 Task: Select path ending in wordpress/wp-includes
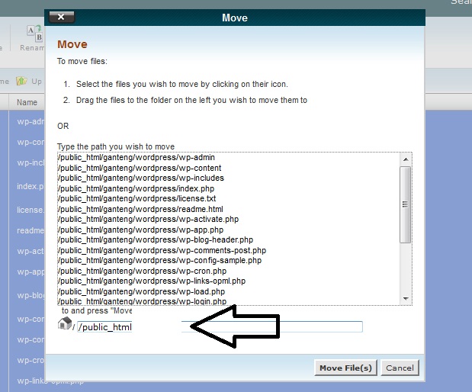(141, 178)
